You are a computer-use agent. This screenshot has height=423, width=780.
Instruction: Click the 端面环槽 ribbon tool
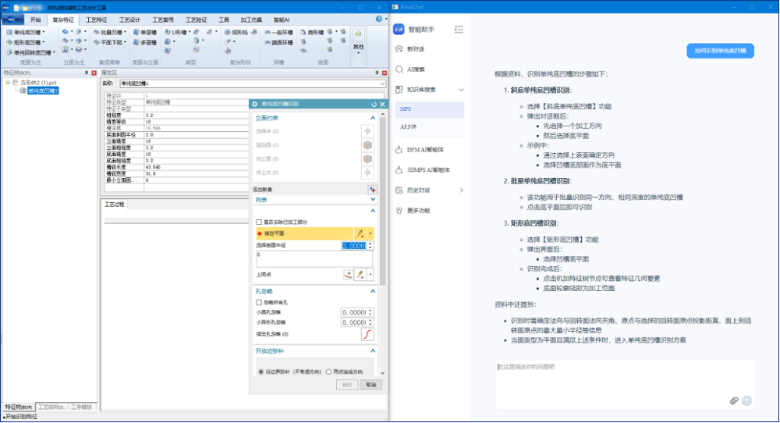coord(278,42)
